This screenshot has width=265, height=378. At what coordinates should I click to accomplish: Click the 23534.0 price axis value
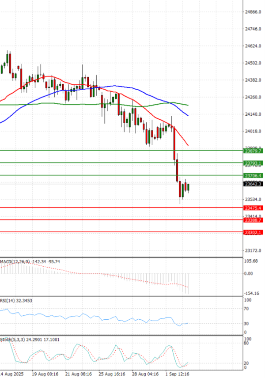click(x=253, y=199)
